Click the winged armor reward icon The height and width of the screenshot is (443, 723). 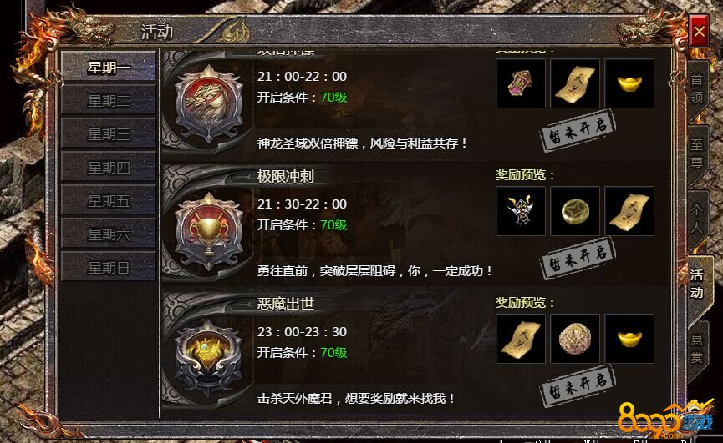point(521,211)
